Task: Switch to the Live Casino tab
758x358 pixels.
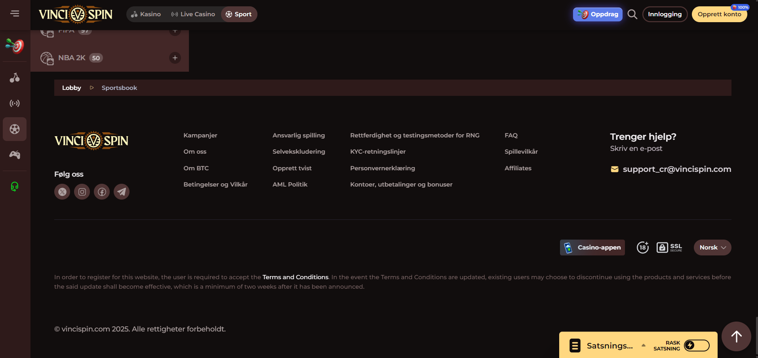Action: (x=193, y=14)
